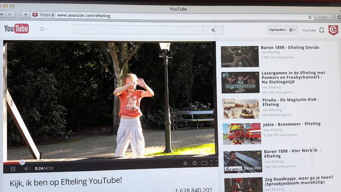Open the video player settings gear
The width and height of the screenshot is (341, 192).
[x=195, y=163]
